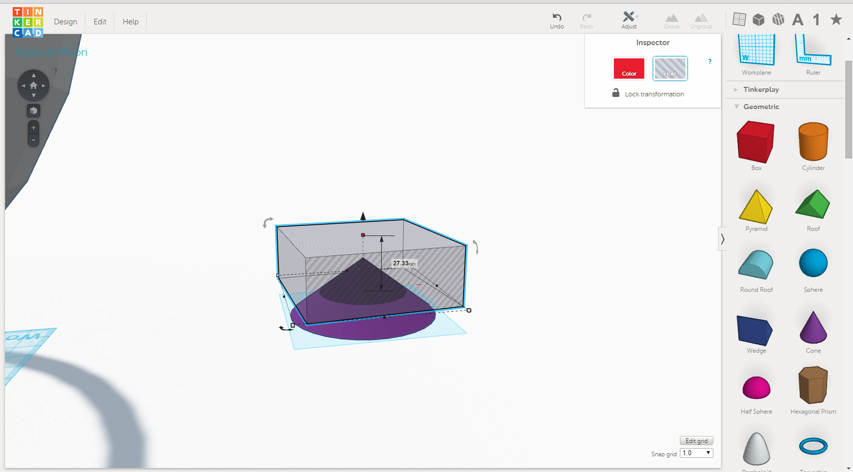The image size is (853, 472).
Task: Select the workplane grid toolbar icon
Action: (739, 19)
